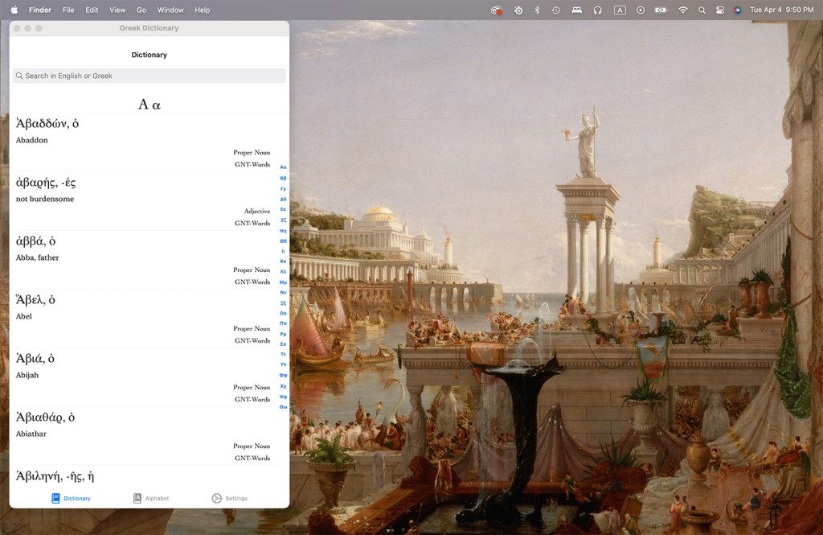Click the Siri icon in menu bar

pos(737,10)
